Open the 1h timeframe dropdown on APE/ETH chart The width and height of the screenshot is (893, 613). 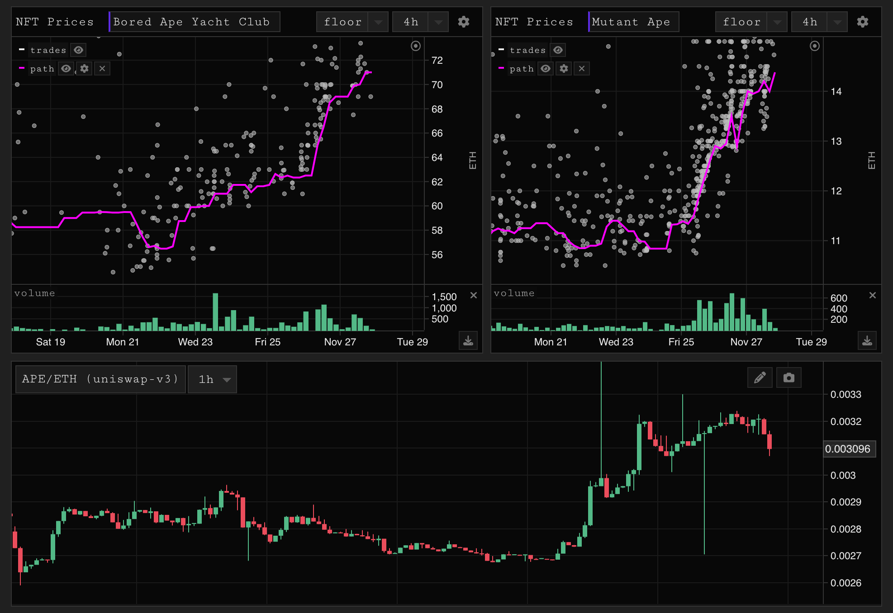[213, 379]
